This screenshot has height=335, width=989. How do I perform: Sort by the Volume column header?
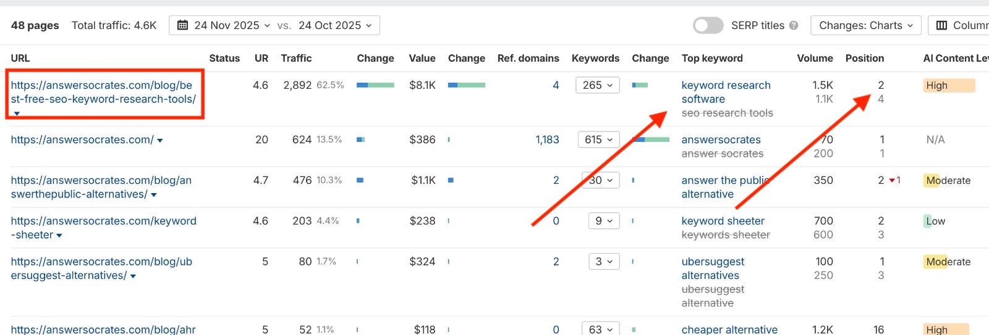(x=815, y=58)
